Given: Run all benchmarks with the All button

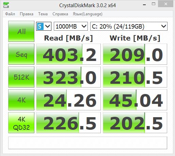Looking at the screenshot, I should pos(21,31).
